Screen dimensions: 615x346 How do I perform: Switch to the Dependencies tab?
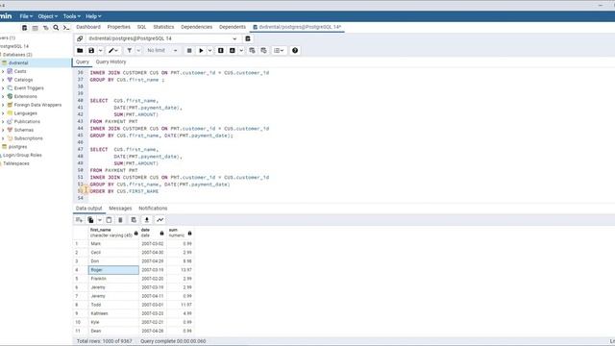tap(196, 27)
